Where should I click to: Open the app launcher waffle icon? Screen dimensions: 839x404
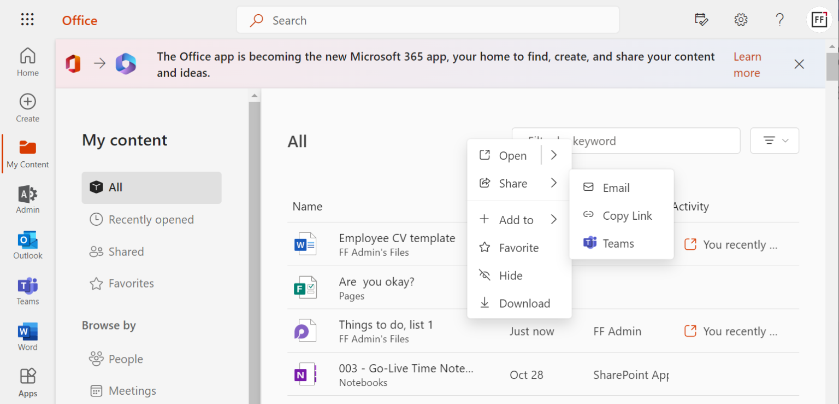point(27,20)
